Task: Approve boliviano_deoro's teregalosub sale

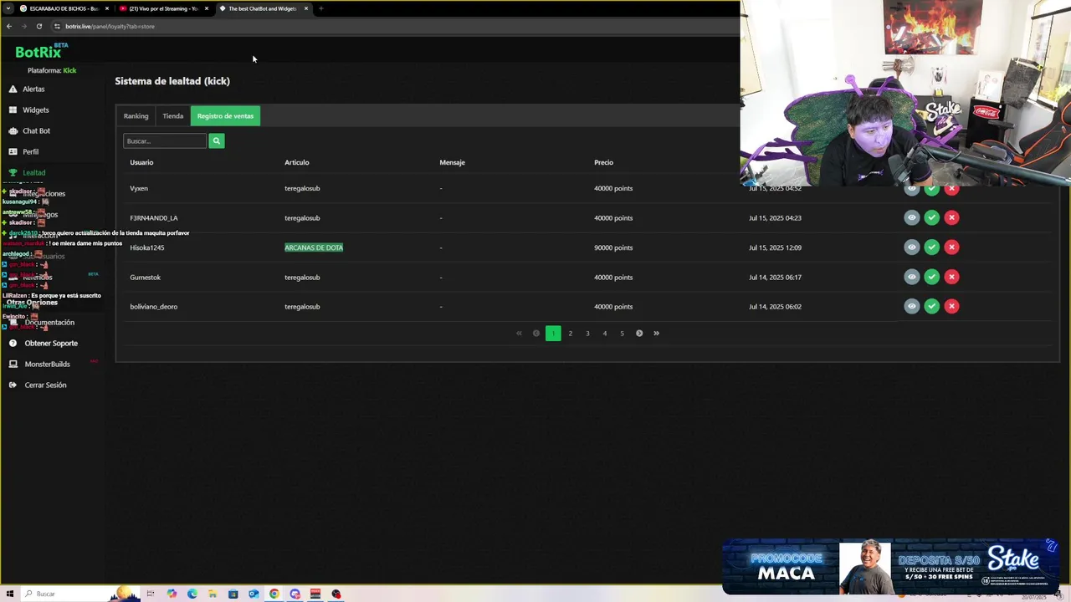Action: tap(932, 306)
